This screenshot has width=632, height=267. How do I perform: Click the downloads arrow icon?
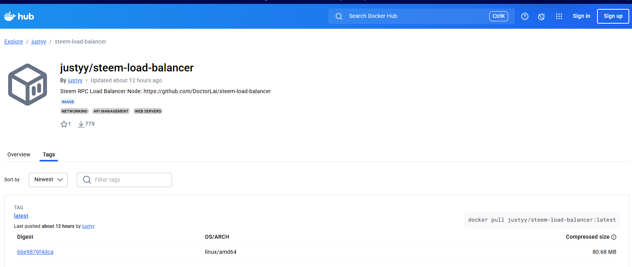pyautogui.click(x=81, y=124)
